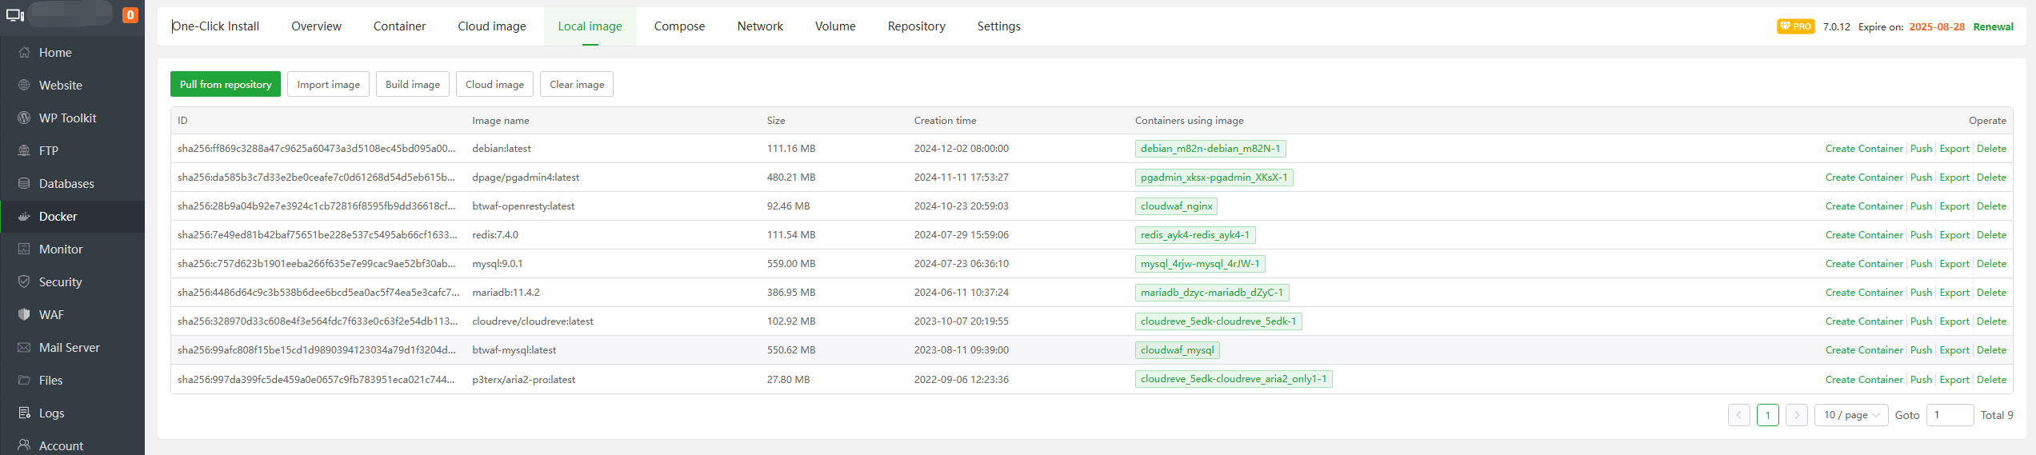Click the Mail Server envelope icon
This screenshot has height=455, width=2036.
tap(24, 348)
